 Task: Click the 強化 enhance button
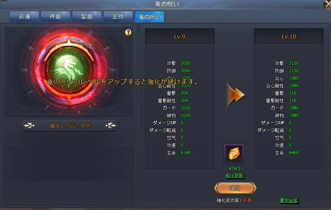click(x=235, y=188)
